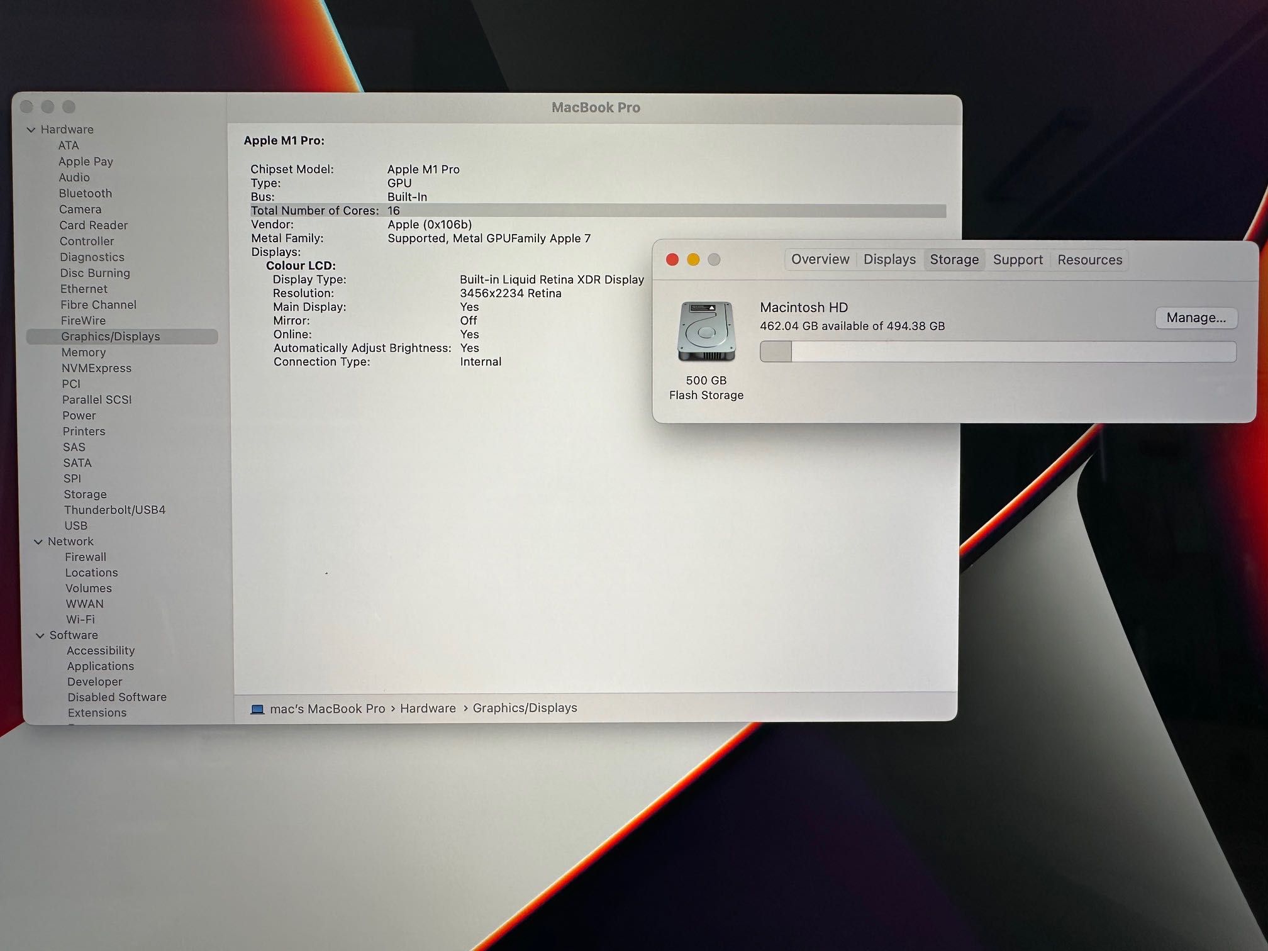Screen dimensions: 1268x951
Task: Select SATA in the sidebar
Action: (77, 463)
